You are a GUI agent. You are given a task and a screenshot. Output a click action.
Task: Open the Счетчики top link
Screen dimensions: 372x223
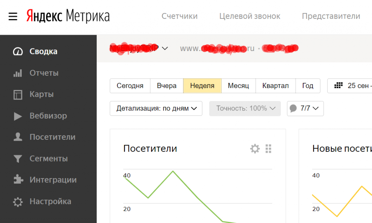179,16
